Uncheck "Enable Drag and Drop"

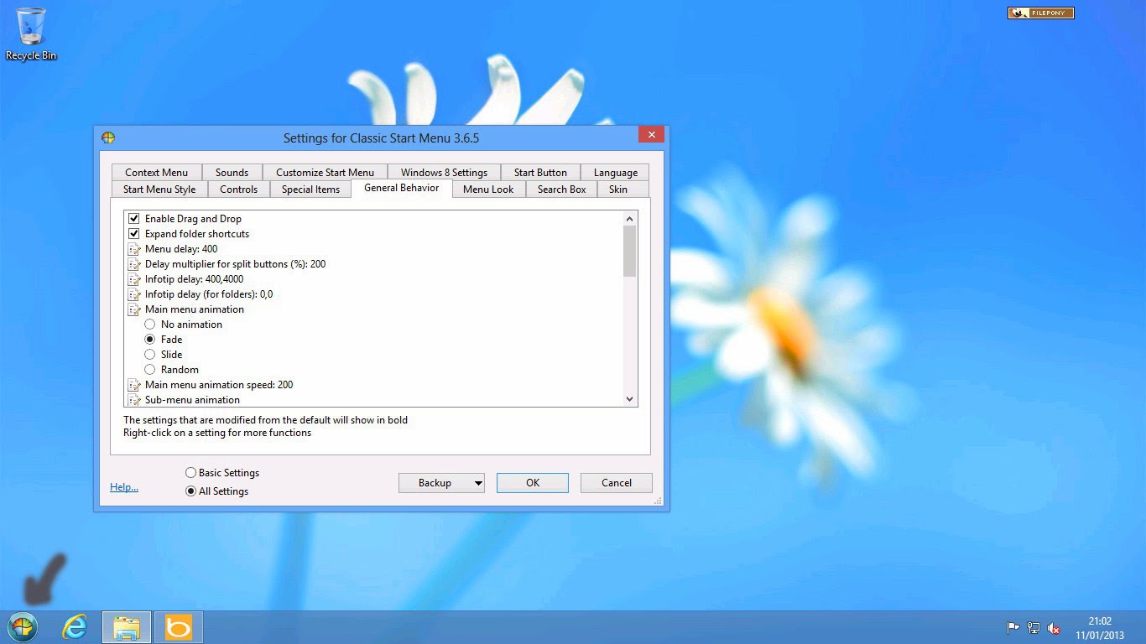click(x=134, y=218)
